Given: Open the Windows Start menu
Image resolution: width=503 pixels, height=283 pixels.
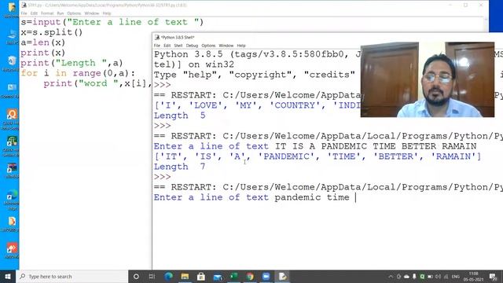Looking at the screenshot, I should tap(8, 277).
